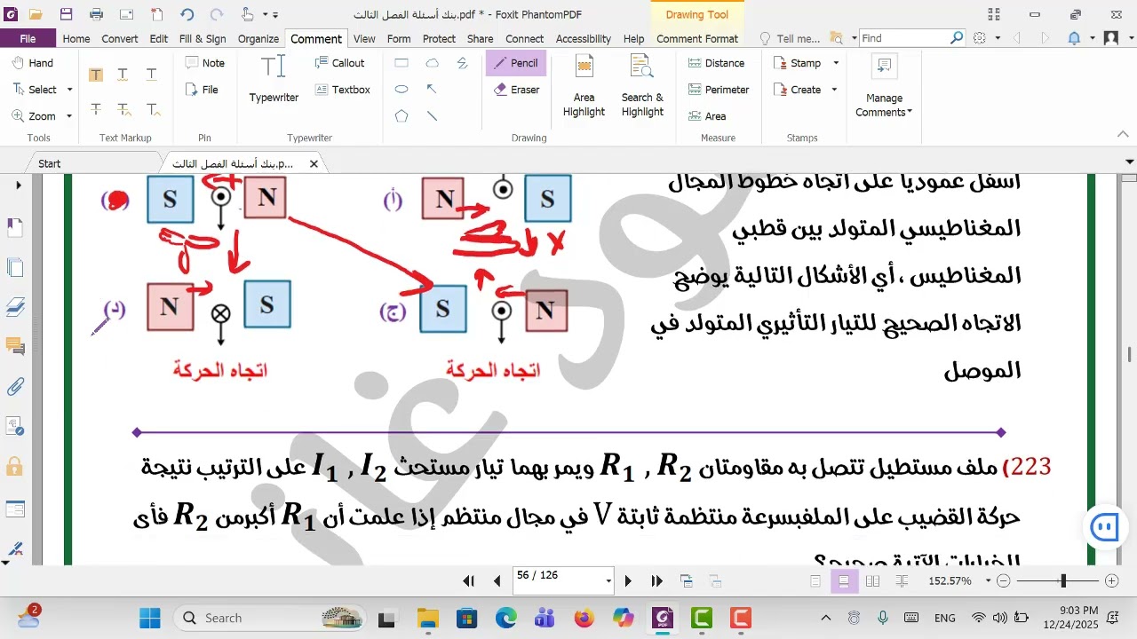Toggle Replace text markup
Viewport: 1137px width, 639px height.
click(x=123, y=109)
